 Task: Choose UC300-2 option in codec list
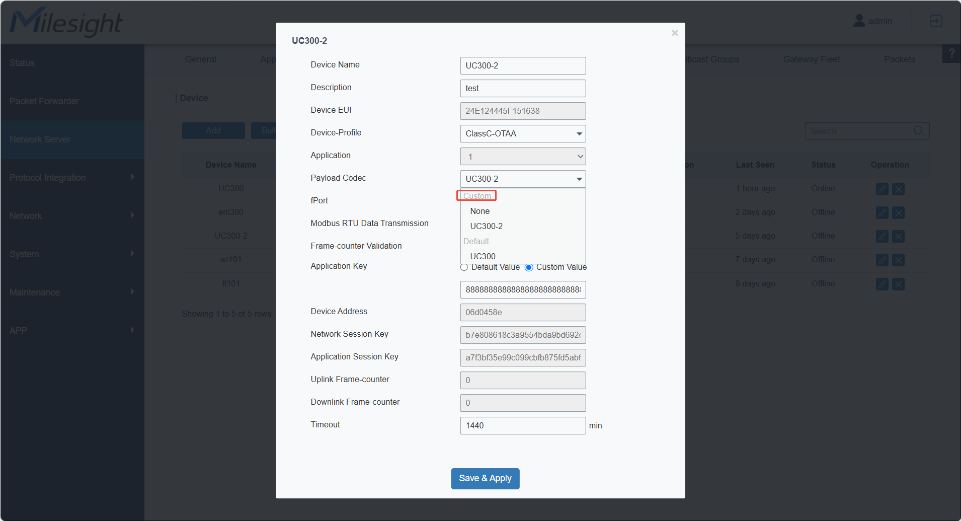coord(486,226)
